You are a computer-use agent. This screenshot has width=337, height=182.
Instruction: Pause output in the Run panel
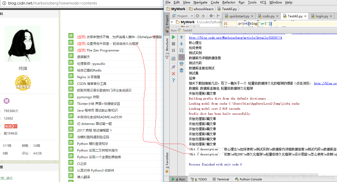[x=173, y=50]
